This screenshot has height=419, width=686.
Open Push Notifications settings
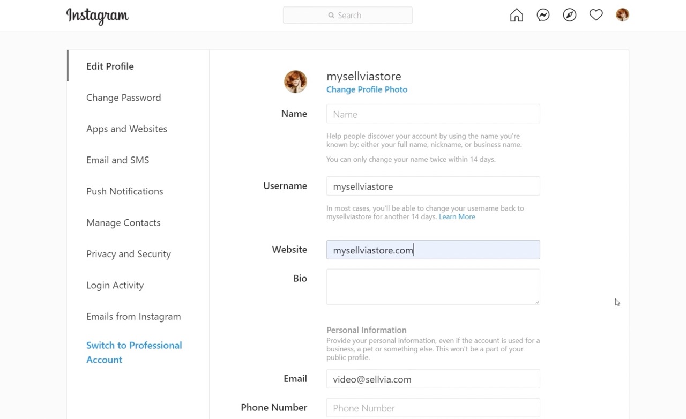tap(124, 191)
